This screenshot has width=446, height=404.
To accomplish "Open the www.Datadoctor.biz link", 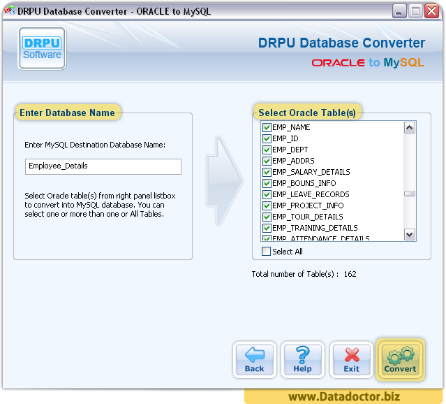I will pos(344,396).
